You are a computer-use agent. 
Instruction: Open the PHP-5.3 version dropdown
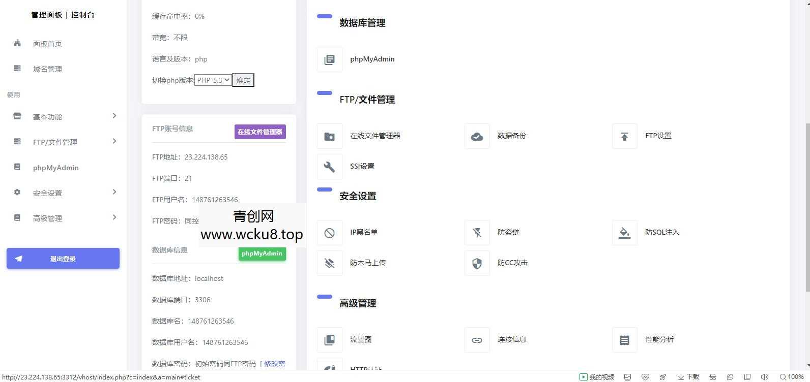point(213,80)
